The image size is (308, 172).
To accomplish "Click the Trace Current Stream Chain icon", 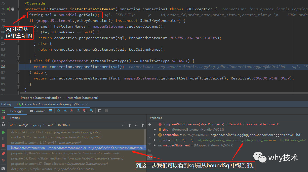I will pos(106,111).
